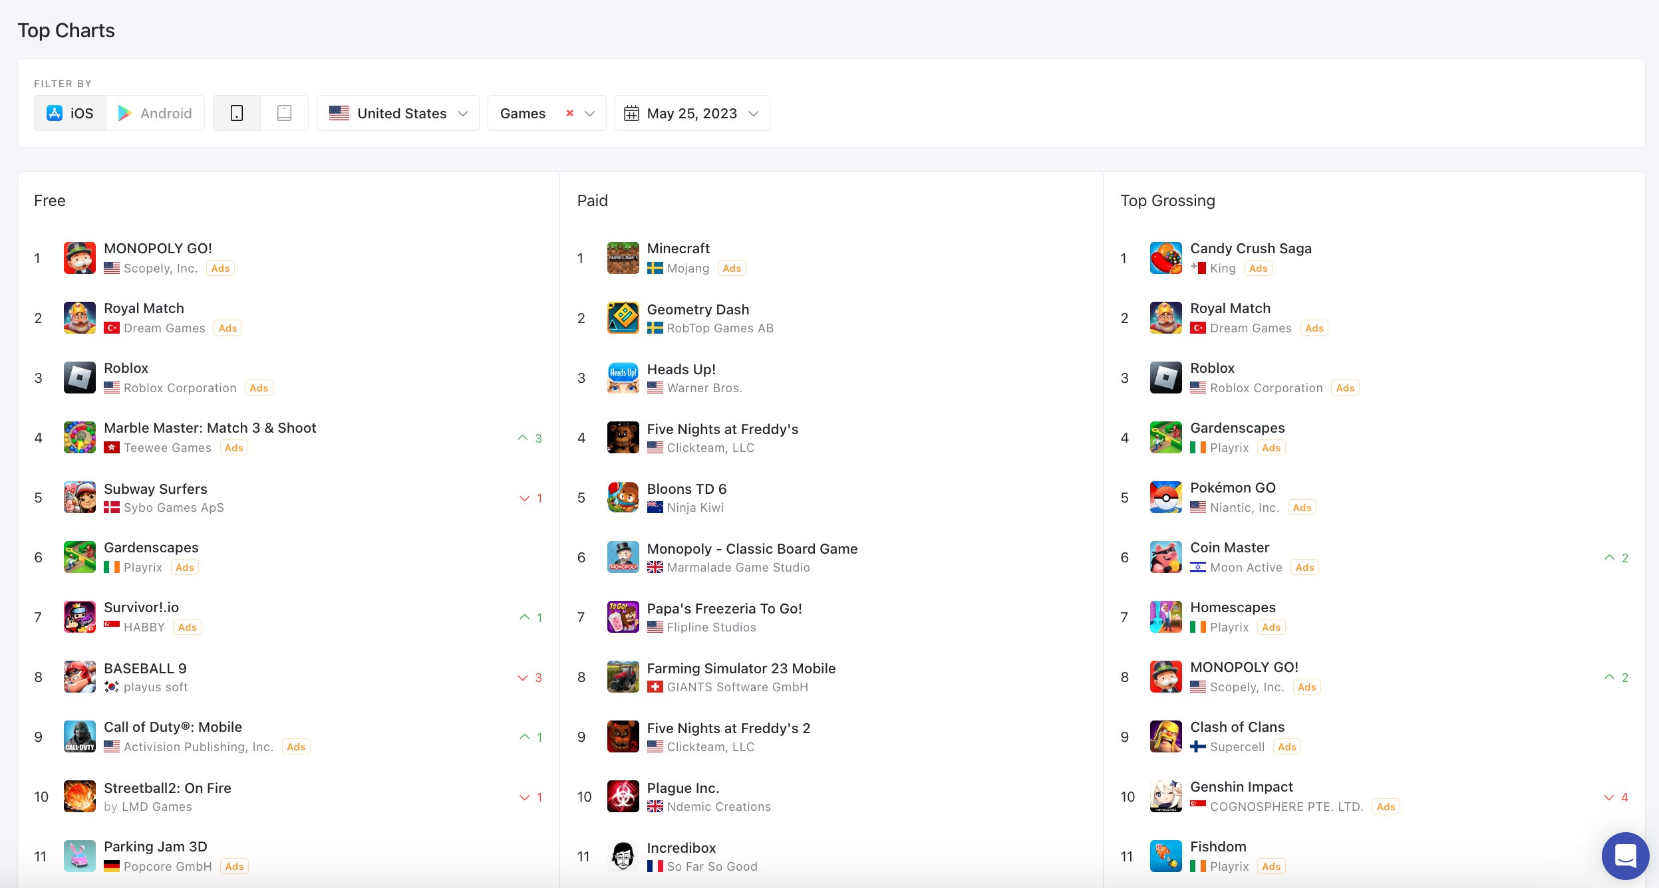Open Plague Inc. app icon
The width and height of the screenshot is (1659, 888).
pyautogui.click(x=623, y=796)
